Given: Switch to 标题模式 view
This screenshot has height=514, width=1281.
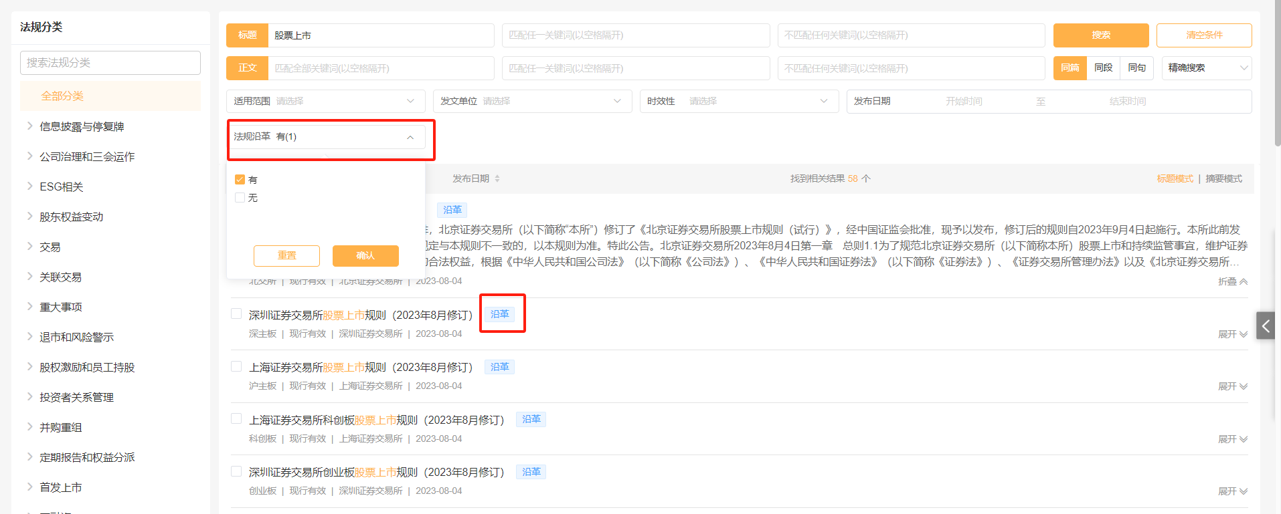Looking at the screenshot, I should 1175,178.
